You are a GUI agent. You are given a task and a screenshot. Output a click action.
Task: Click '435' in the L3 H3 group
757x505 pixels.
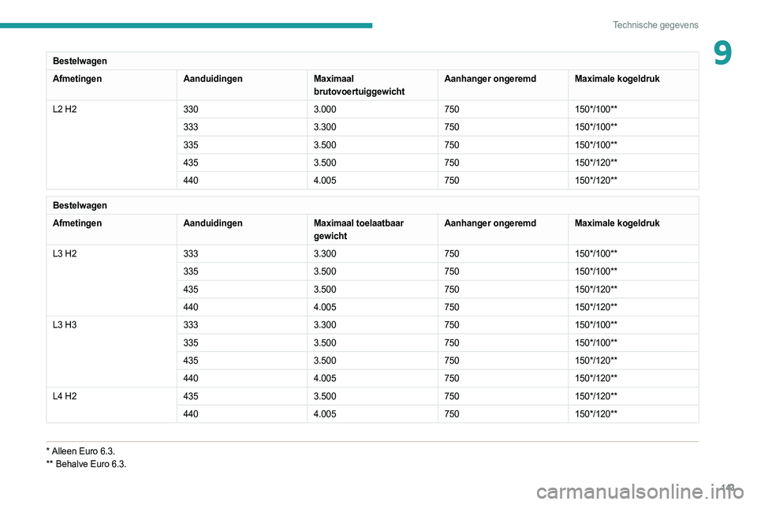(x=191, y=361)
